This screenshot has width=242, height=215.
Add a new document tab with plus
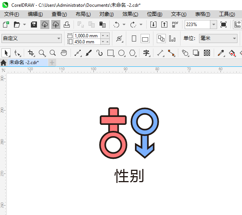click(52, 63)
